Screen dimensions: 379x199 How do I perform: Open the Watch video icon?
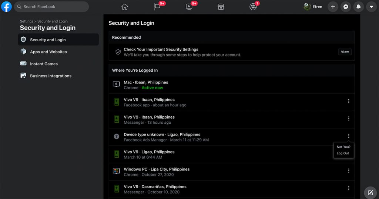pyautogui.click(x=189, y=7)
